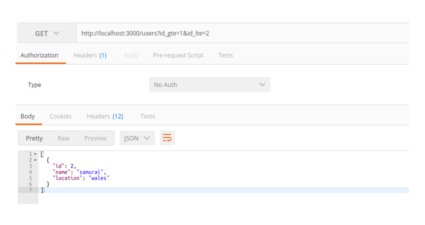This screenshot has height=225, width=425.
Task: Open the request Headers (1) tab
Action: click(x=90, y=55)
